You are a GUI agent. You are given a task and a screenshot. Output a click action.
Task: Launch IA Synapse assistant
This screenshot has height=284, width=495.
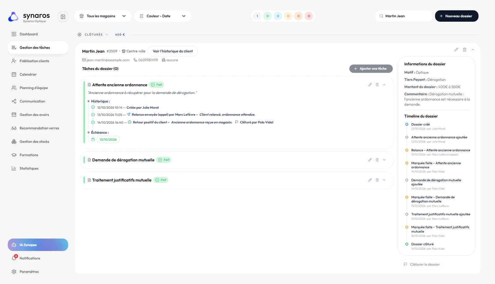[x=38, y=245]
